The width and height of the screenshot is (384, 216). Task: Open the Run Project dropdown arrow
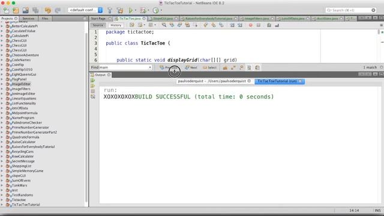coord(136,10)
